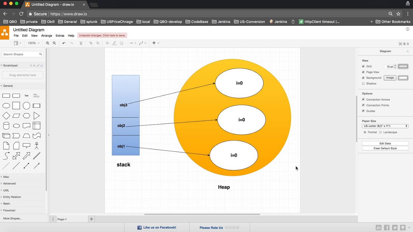
Task: Select the Page-1 tab
Action: (62, 219)
